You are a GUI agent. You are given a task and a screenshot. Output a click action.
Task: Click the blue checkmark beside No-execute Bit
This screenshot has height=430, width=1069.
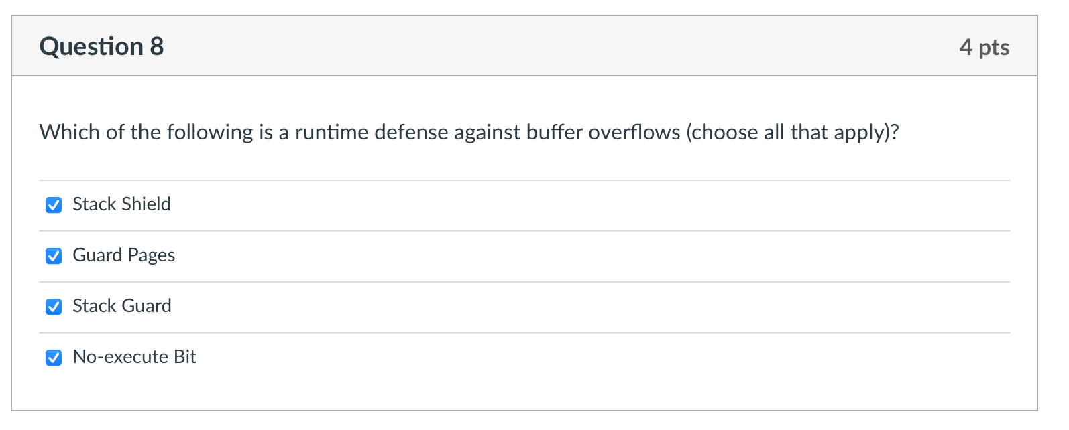click(54, 357)
